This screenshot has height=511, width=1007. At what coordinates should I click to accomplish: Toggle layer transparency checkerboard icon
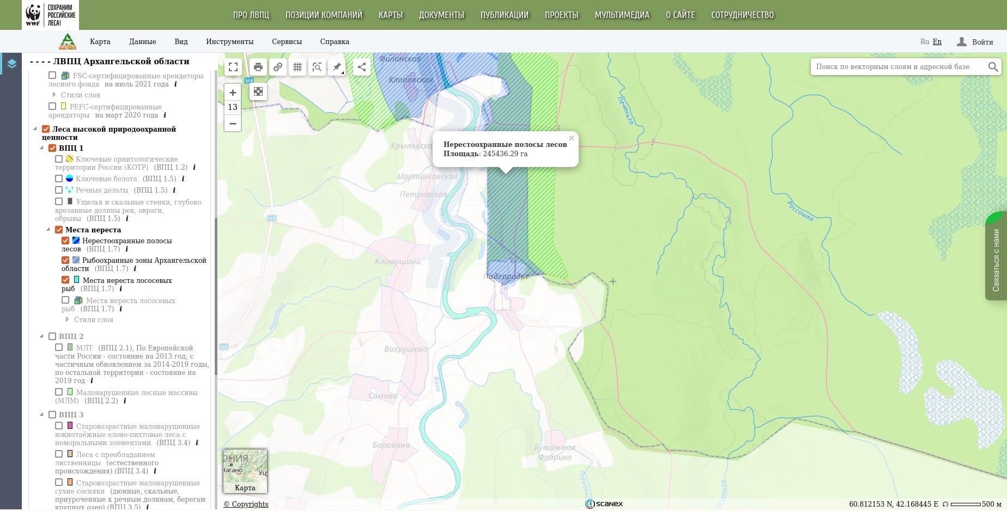pyautogui.click(x=258, y=91)
